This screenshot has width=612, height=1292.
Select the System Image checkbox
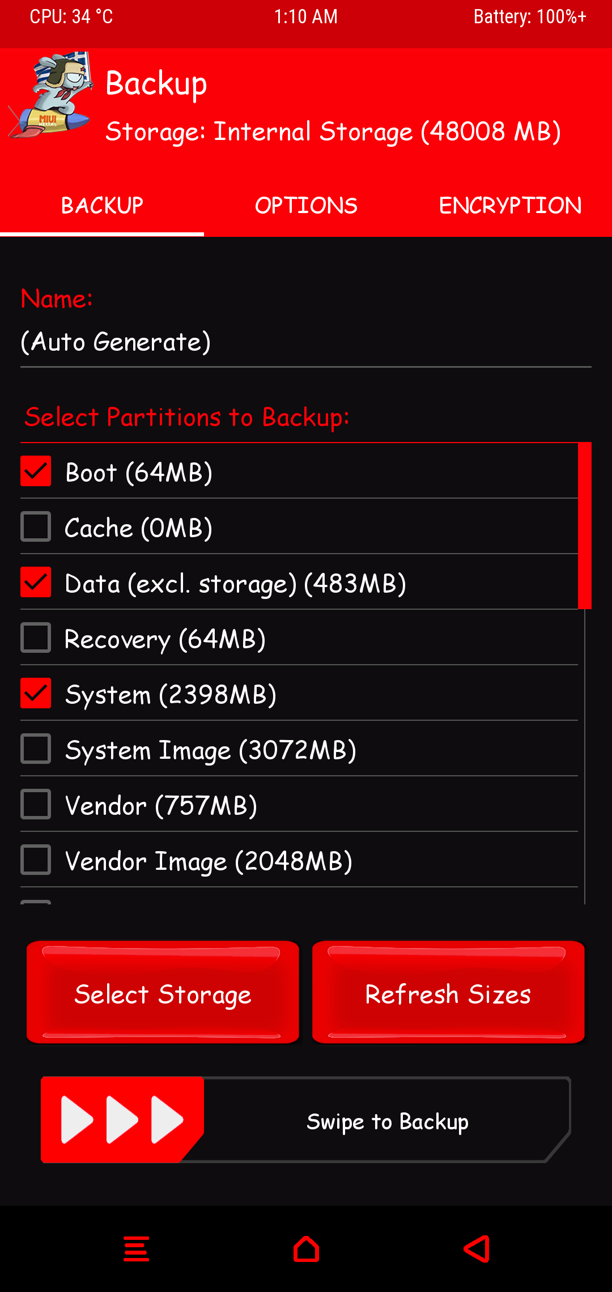point(36,749)
